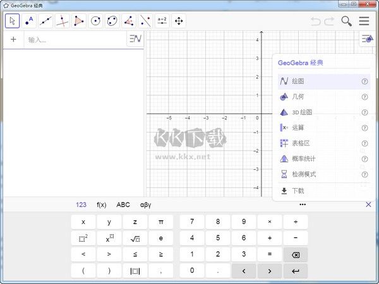Click the plus button beside input
The image size is (379, 284).
click(13, 40)
